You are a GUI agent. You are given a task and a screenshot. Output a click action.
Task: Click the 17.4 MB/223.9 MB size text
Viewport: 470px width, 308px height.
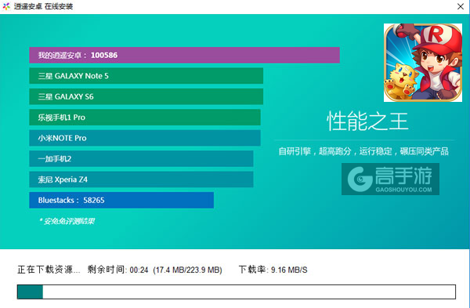pyautogui.click(x=188, y=270)
